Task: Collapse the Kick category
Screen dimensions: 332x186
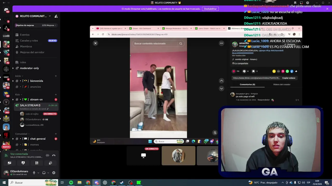Action: tap(18, 95)
